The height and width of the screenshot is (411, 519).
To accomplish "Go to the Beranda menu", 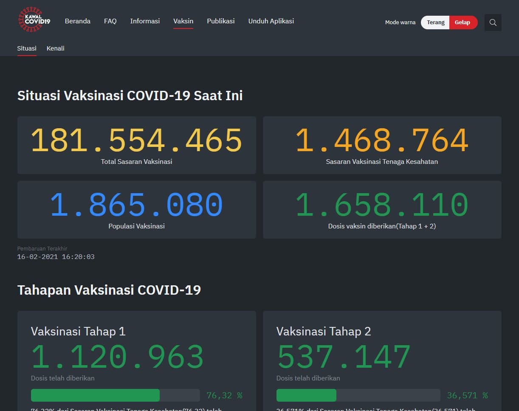I will (x=77, y=21).
